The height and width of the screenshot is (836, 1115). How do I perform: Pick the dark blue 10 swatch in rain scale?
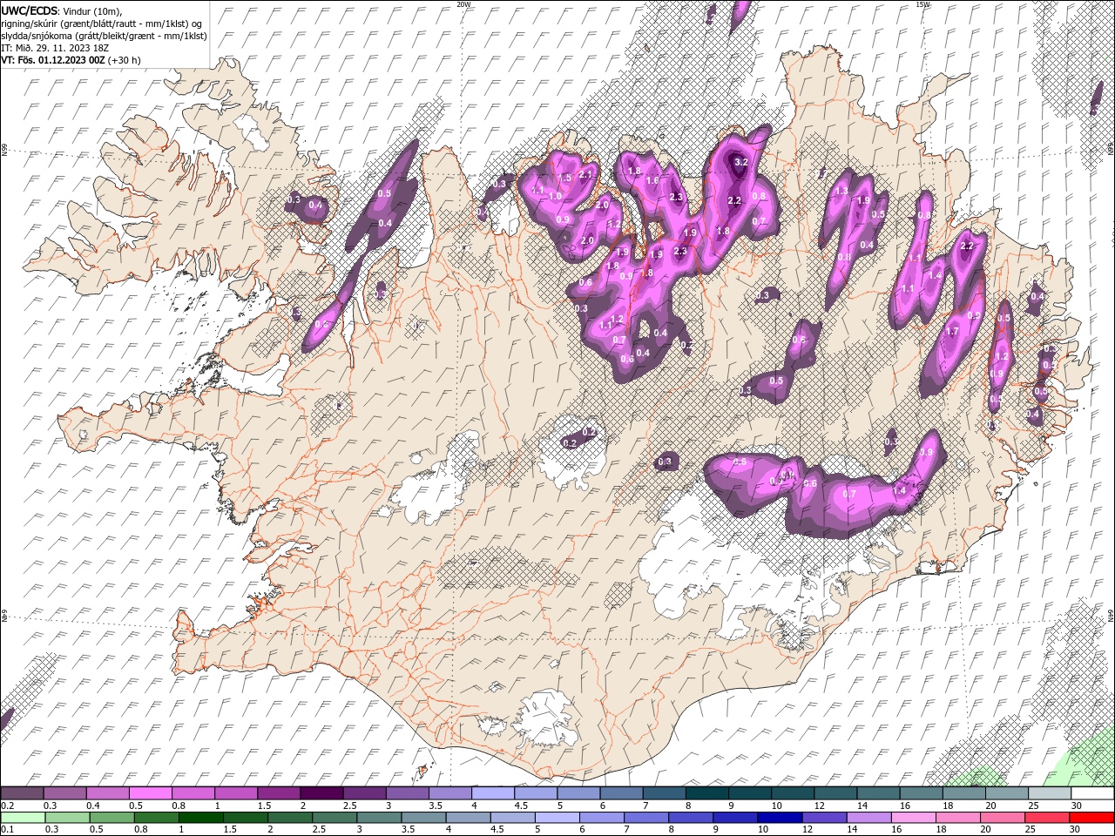click(780, 818)
